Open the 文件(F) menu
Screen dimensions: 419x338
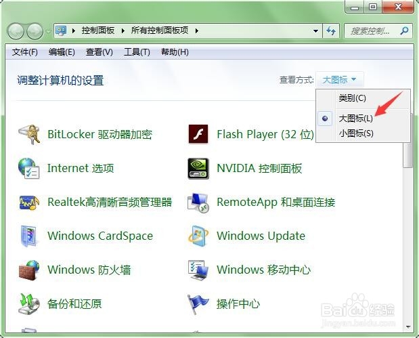(x=24, y=51)
